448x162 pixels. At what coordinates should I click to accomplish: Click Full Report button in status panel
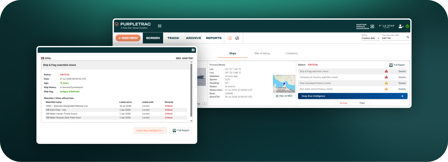coord(397,65)
